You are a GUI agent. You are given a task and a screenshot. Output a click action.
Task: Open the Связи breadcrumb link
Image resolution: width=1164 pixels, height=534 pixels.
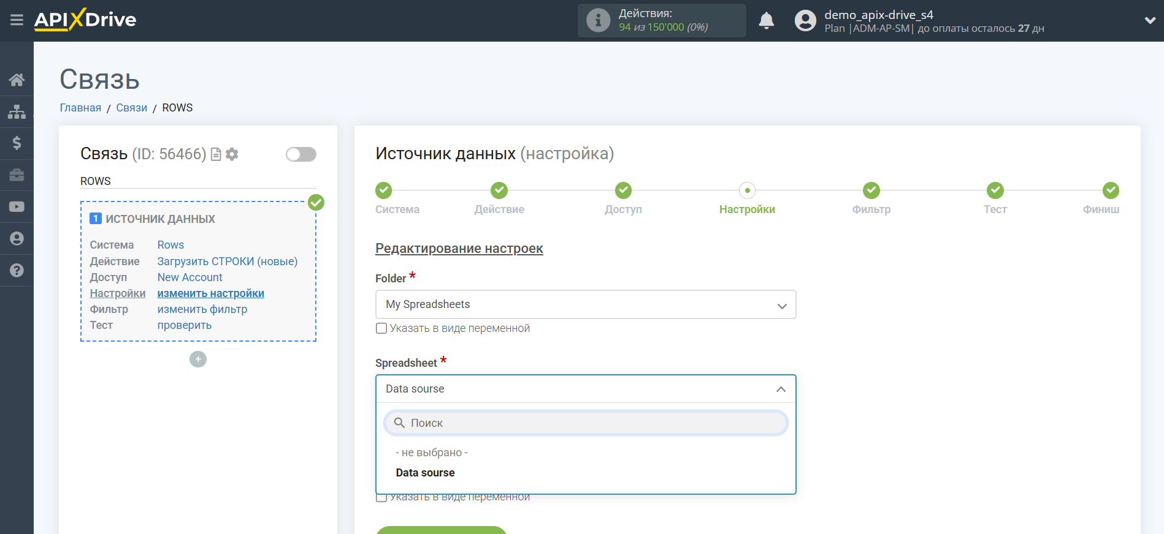(132, 108)
